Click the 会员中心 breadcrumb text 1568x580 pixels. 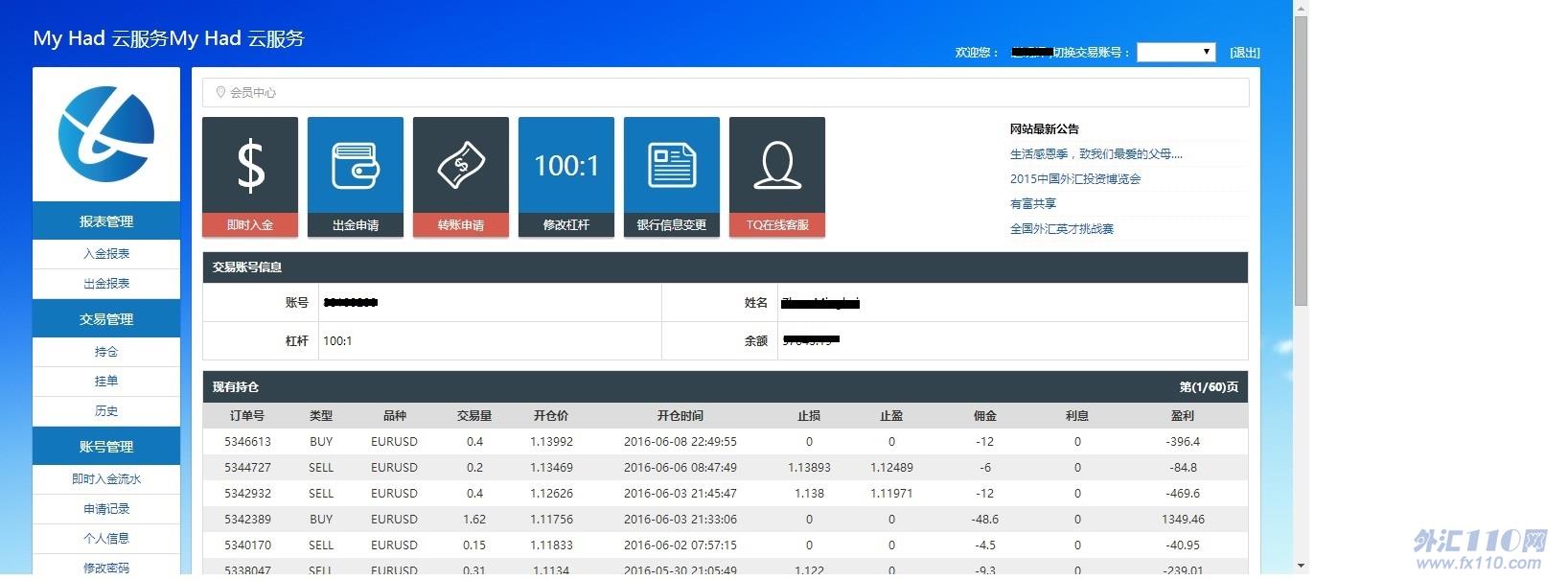pyautogui.click(x=253, y=93)
